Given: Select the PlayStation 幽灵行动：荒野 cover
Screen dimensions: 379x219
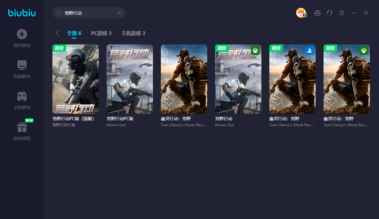Looking at the screenshot, I should pyautogui.click(x=292, y=79).
